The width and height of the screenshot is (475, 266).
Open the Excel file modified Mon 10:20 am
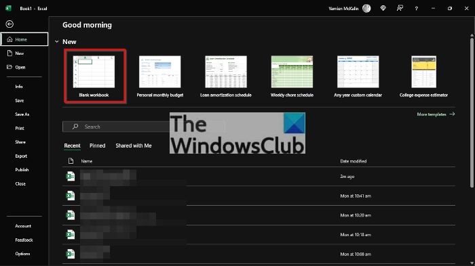pos(259,215)
